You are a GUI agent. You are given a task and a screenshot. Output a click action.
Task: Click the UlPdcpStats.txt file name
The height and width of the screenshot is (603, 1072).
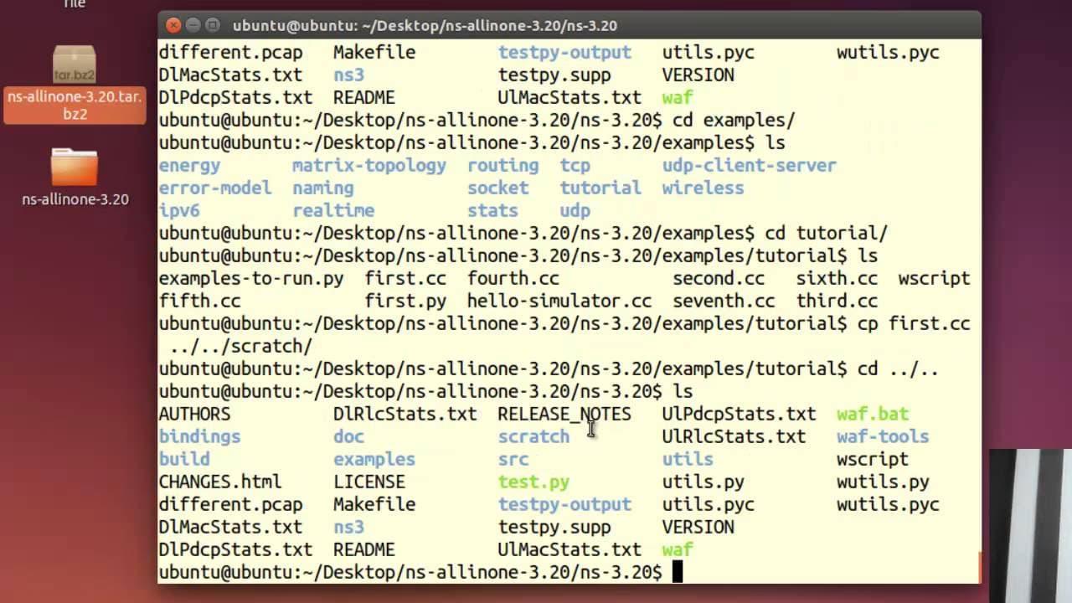click(740, 415)
